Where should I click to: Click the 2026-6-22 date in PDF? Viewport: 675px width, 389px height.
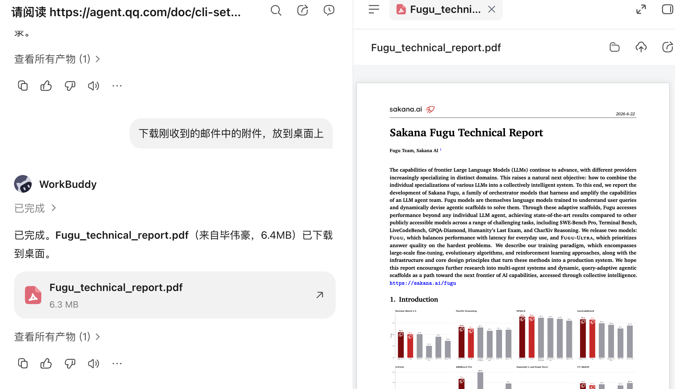[x=625, y=114]
